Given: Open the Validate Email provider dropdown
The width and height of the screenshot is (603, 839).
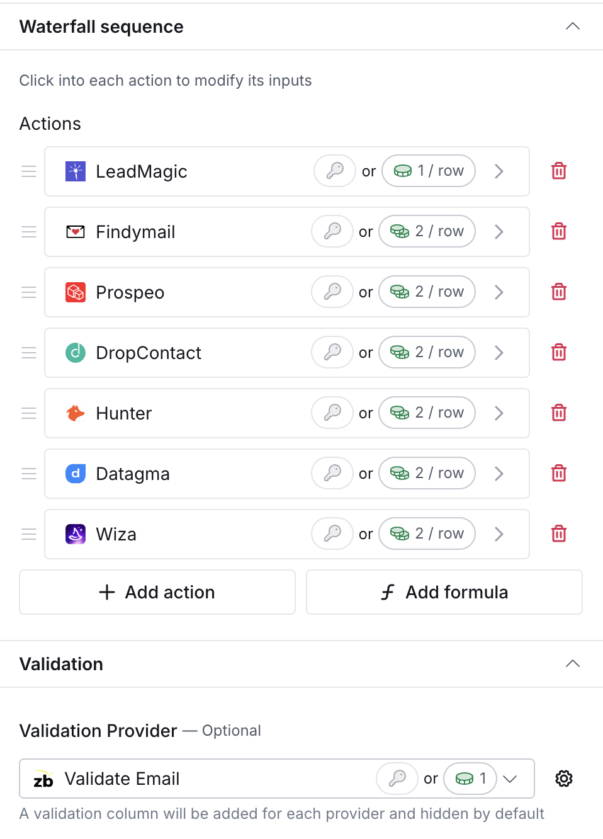Looking at the screenshot, I should click(x=510, y=779).
